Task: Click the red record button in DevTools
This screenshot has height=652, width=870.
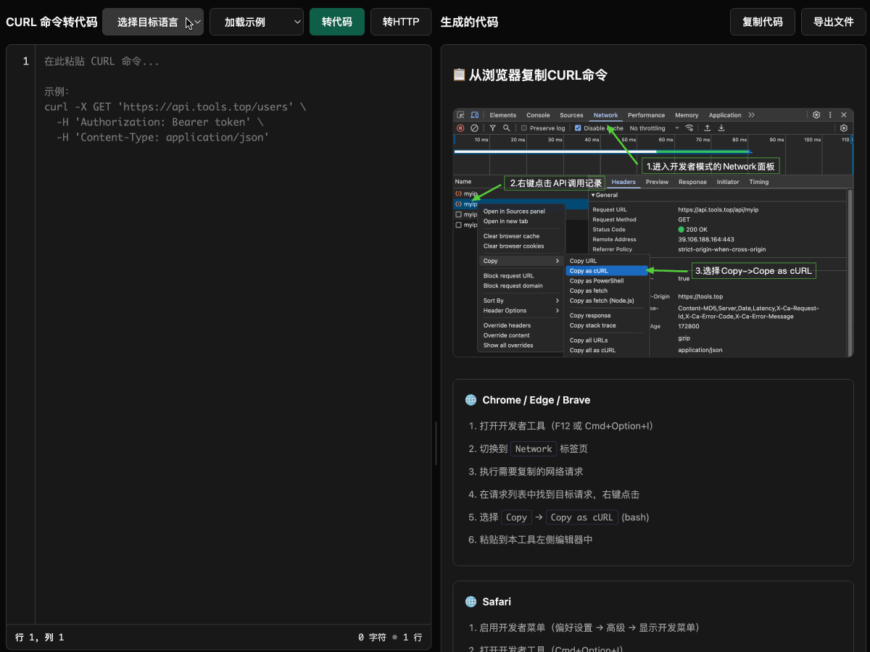Action: 460,128
